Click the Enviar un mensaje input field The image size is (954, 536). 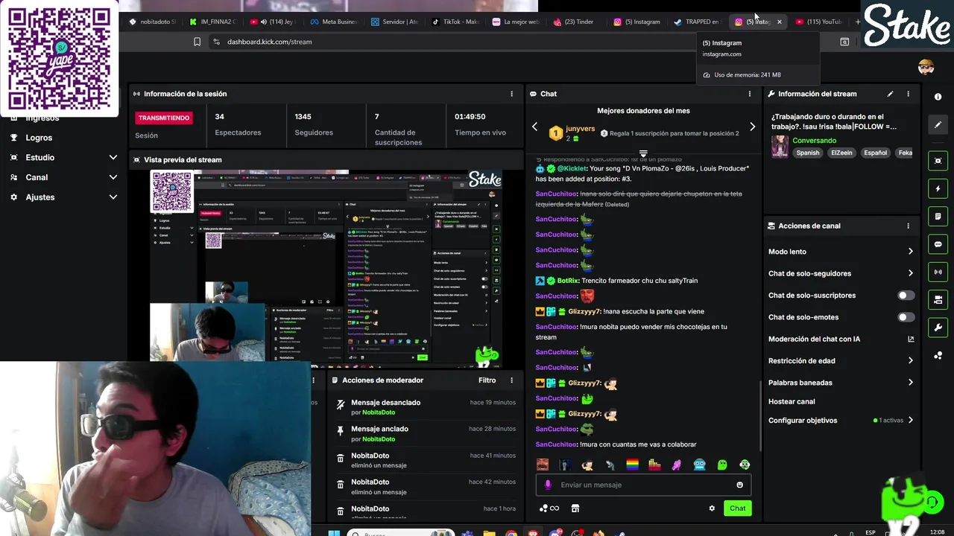click(643, 485)
